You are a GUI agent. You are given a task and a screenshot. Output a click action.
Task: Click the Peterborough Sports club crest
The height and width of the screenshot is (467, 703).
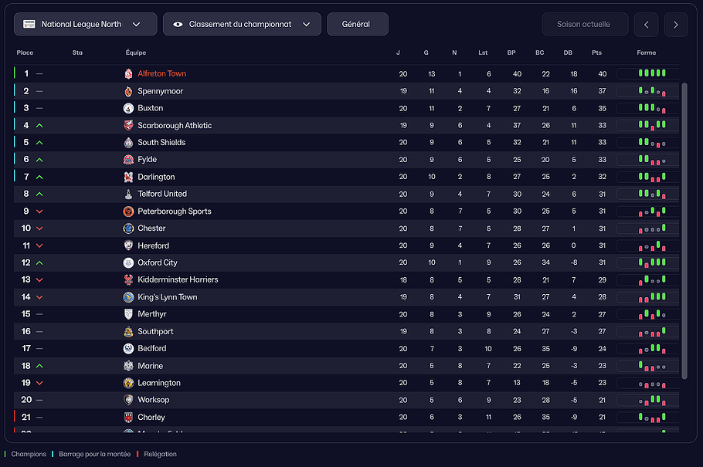point(127,211)
